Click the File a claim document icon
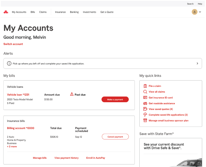The image size is (206, 167). pyautogui.click(x=145, y=86)
